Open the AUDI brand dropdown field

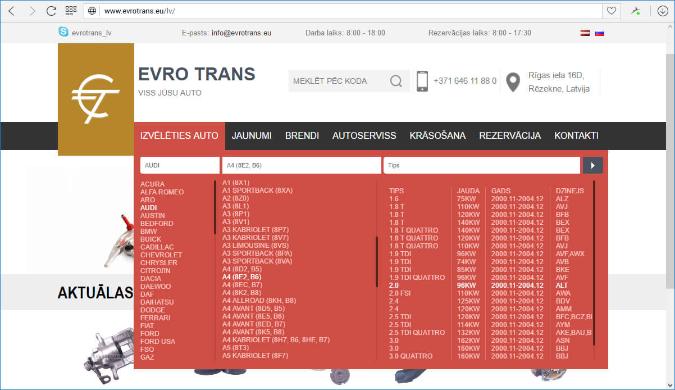[x=180, y=165]
